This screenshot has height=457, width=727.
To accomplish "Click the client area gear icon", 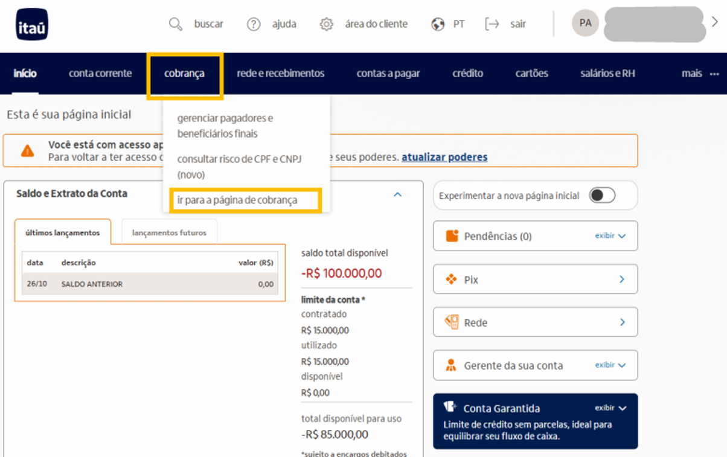I will click(327, 24).
